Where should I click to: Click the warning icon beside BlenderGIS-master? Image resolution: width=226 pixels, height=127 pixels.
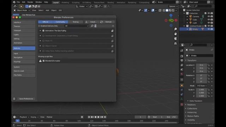click(40, 61)
